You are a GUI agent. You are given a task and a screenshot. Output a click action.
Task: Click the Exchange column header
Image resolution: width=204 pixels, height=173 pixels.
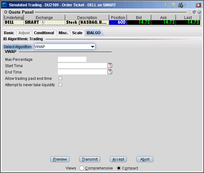point(44,18)
